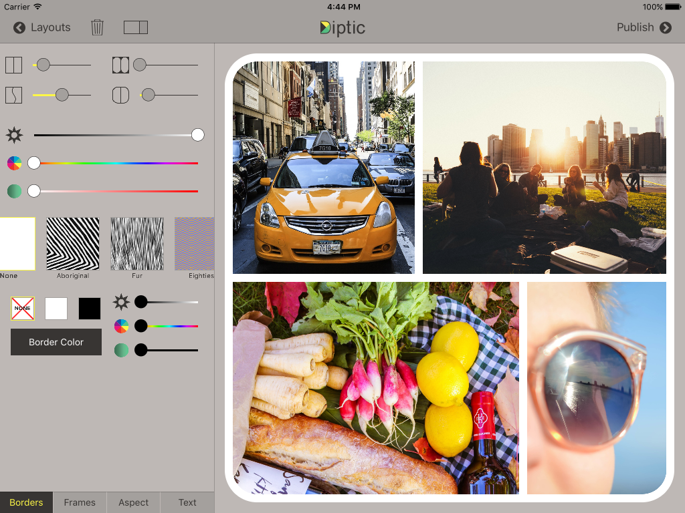Screen dimensions: 685x513
Task: Open the Aspect tab
Action: coord(133,502)
